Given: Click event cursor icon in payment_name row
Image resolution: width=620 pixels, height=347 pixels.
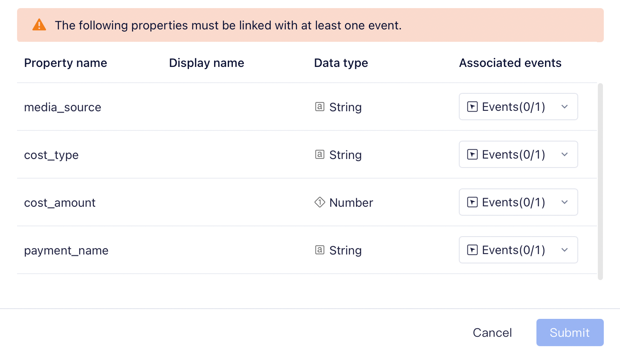Looking at the screenshot, I should [x=472, y=250].
